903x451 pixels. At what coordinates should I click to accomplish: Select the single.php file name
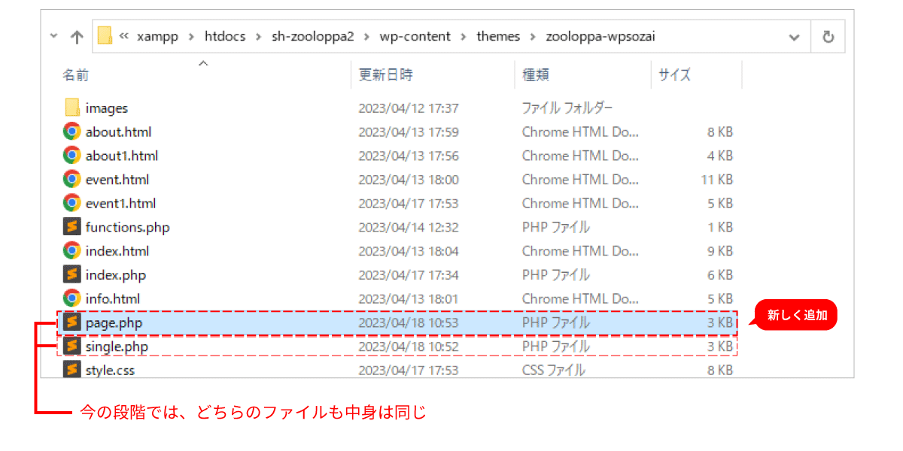pyautogui.click(x=117, y=347)
